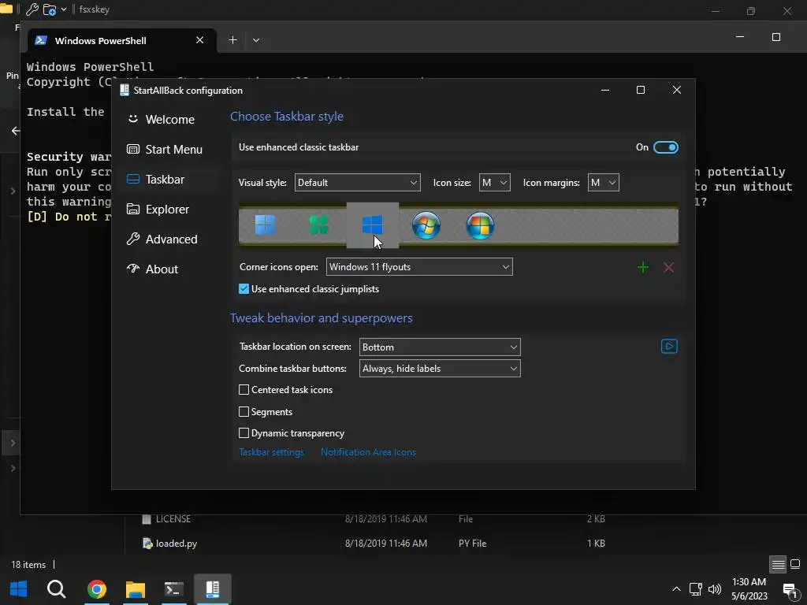Expand the Icon size dropdown
Screen dimensions: 807x605
point(495,183)
